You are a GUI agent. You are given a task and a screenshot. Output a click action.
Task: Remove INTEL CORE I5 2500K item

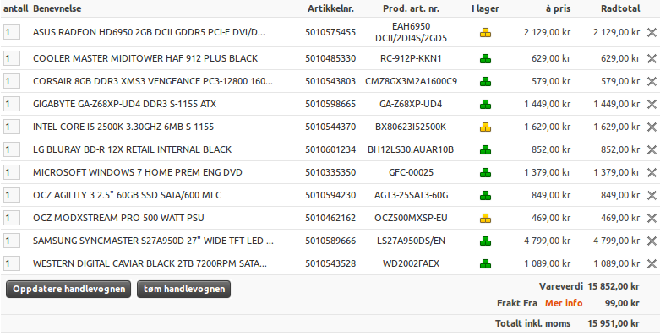click(x=652, y=127)
